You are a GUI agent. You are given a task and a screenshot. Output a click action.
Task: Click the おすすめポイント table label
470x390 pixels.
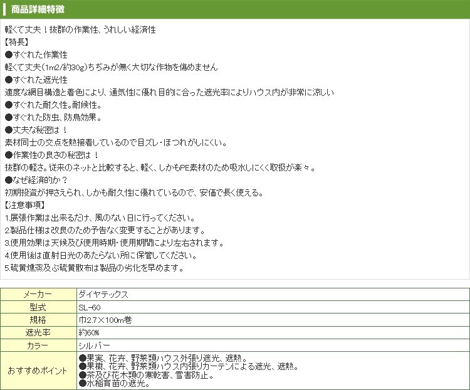pos(38,371)
